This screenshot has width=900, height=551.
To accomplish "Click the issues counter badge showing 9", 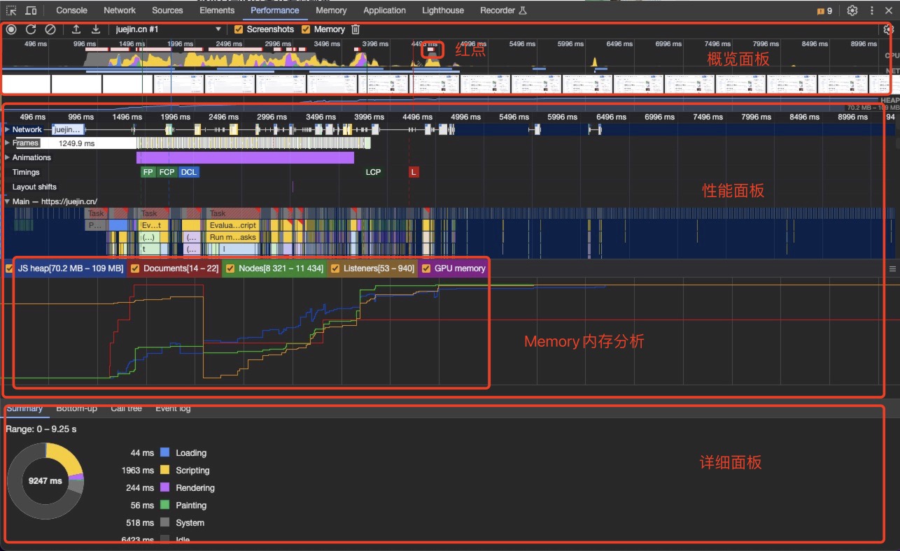I will point(824,10).
